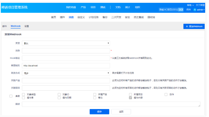Click the admin user avatar icon
This screenshot has height=117, width=209.
coord(195,9)
